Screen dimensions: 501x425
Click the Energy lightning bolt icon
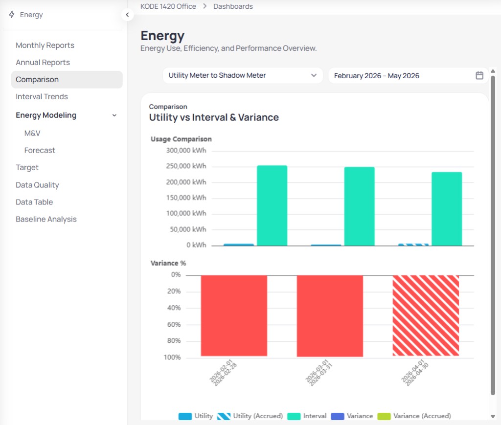coord(12,14)
